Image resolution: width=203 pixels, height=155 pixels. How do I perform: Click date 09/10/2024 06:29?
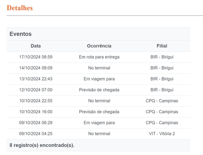click(x=36, y=123)
